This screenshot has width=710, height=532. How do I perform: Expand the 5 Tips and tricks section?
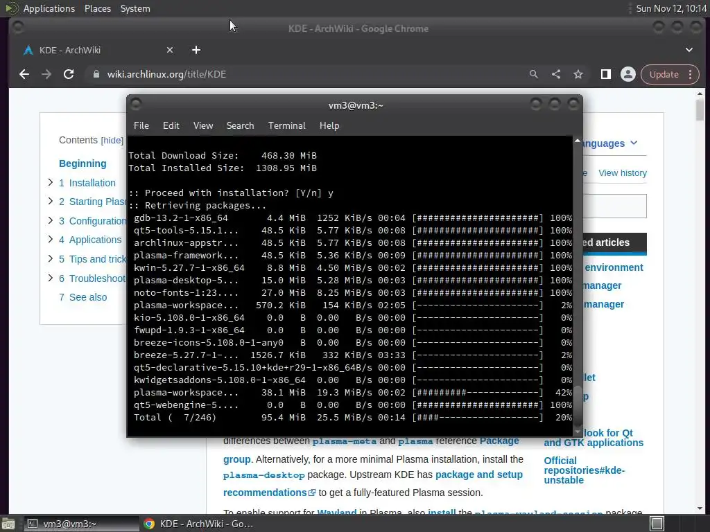[50, 258]
